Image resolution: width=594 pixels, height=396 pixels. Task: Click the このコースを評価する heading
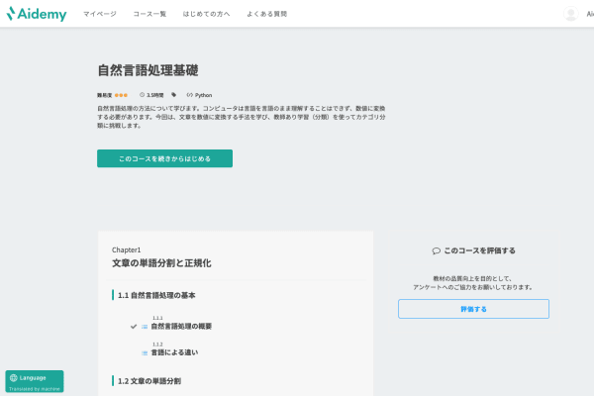click(x=479, y=250)
